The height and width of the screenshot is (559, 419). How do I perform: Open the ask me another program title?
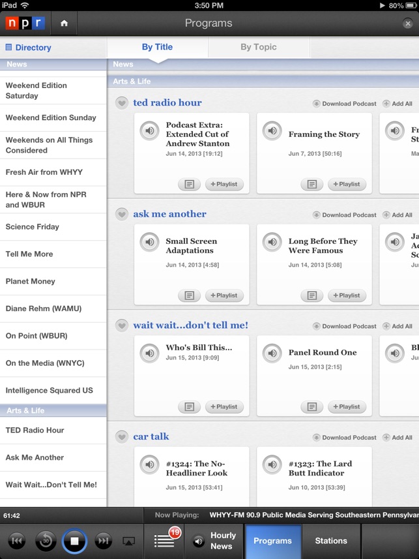[169, 214]
